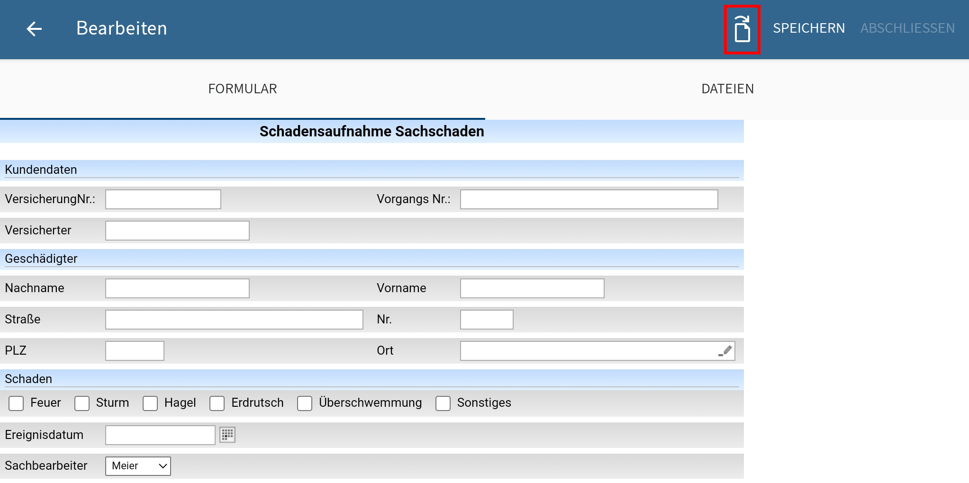Tick the Sturm checkbox
The image size is (969, 483).
click(82, 403)
